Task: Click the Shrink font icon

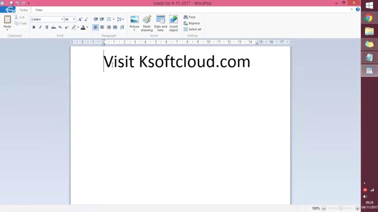Action: [86, 19]
